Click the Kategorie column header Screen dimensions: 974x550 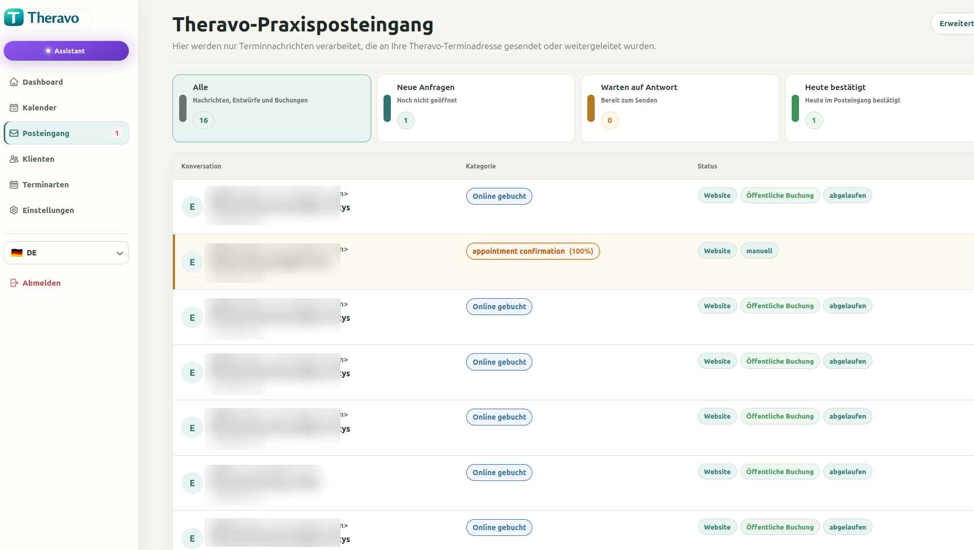click(480, 166)
